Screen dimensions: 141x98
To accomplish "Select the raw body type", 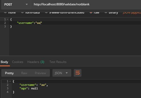I will click(94, 12).
